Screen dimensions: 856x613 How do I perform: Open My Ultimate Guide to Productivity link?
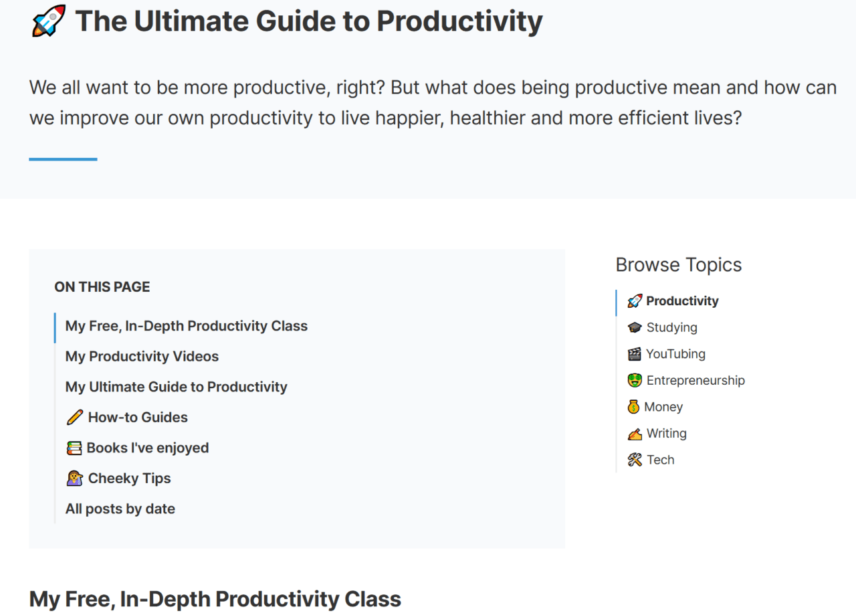(176, 387)
